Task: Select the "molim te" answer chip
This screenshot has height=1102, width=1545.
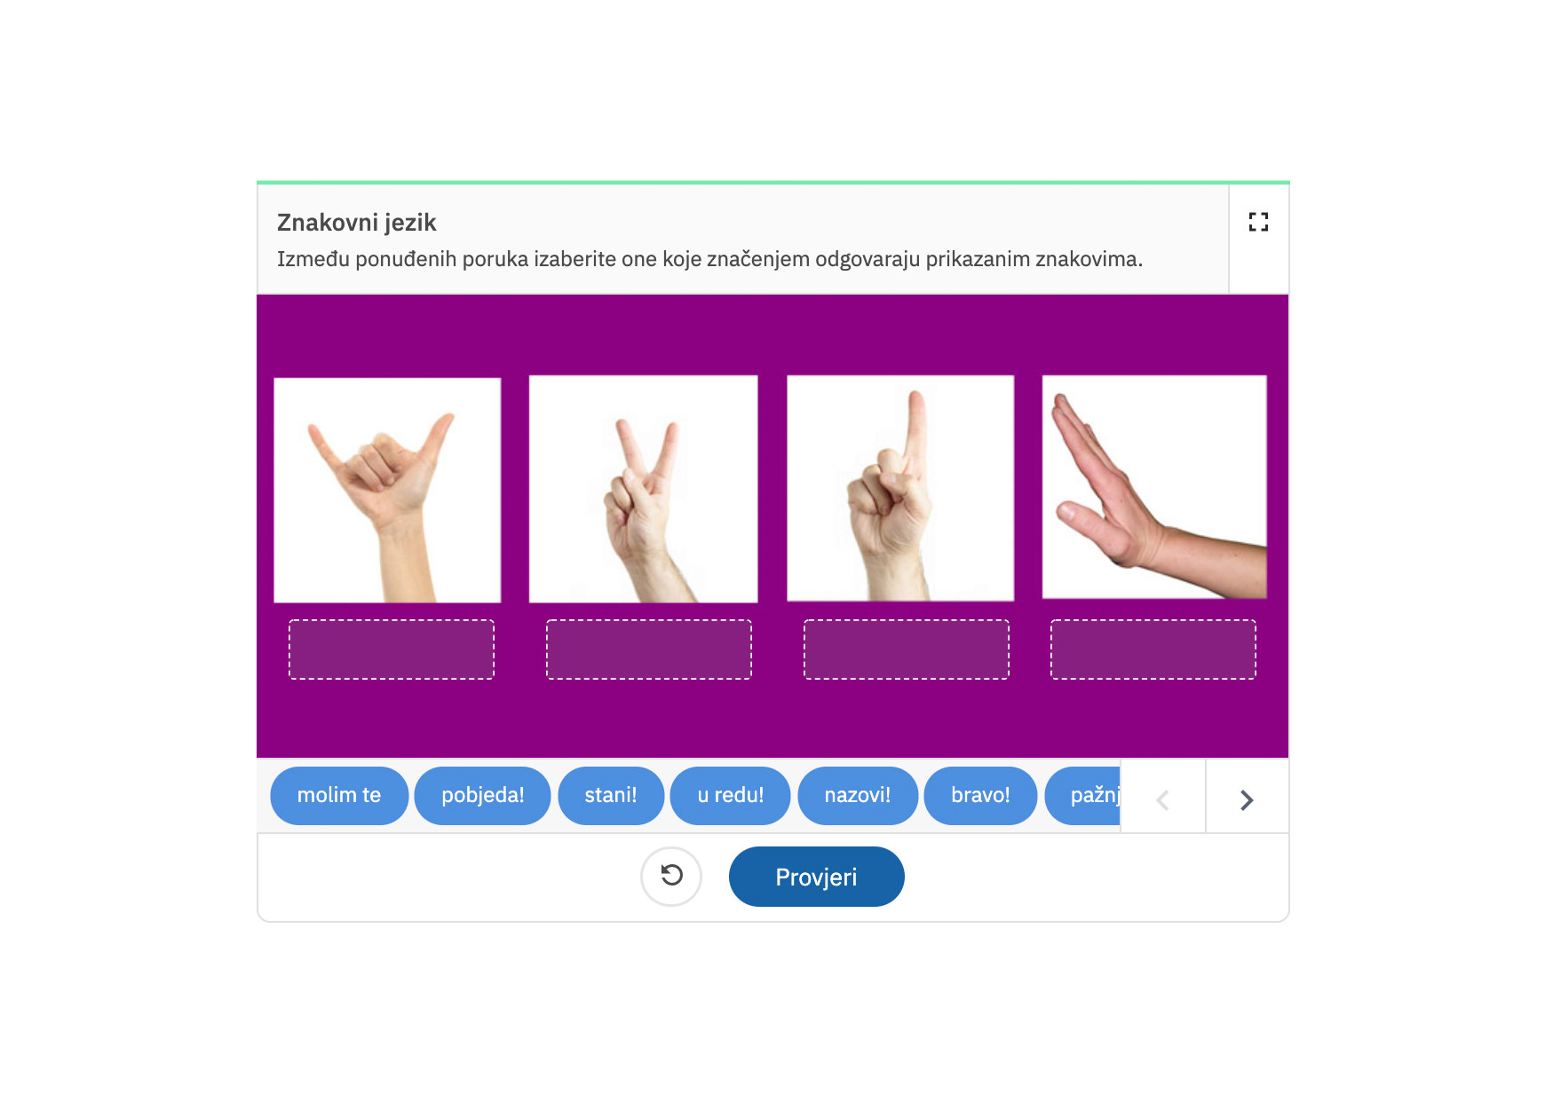Action: tap(339, 796)
